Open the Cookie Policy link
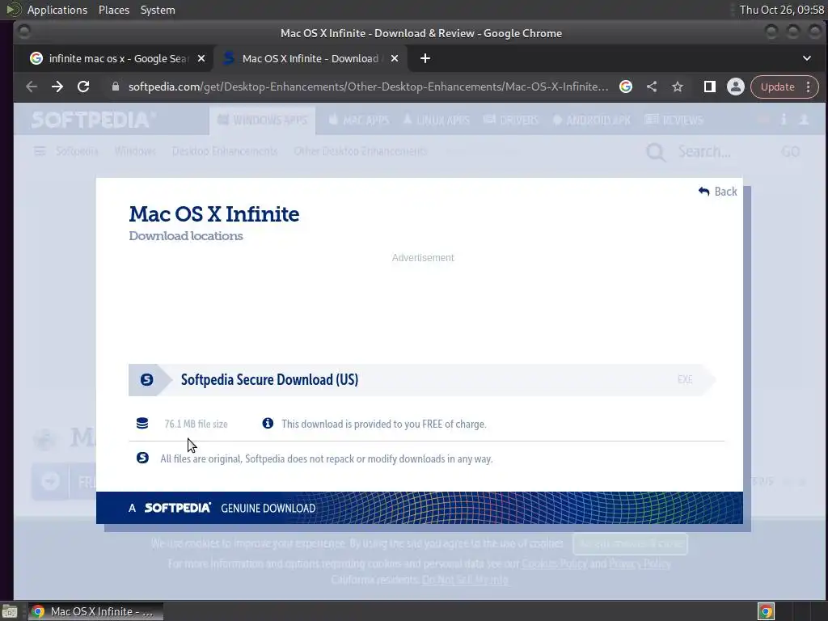Screen dimensions: 828x621 pos(555,564)
